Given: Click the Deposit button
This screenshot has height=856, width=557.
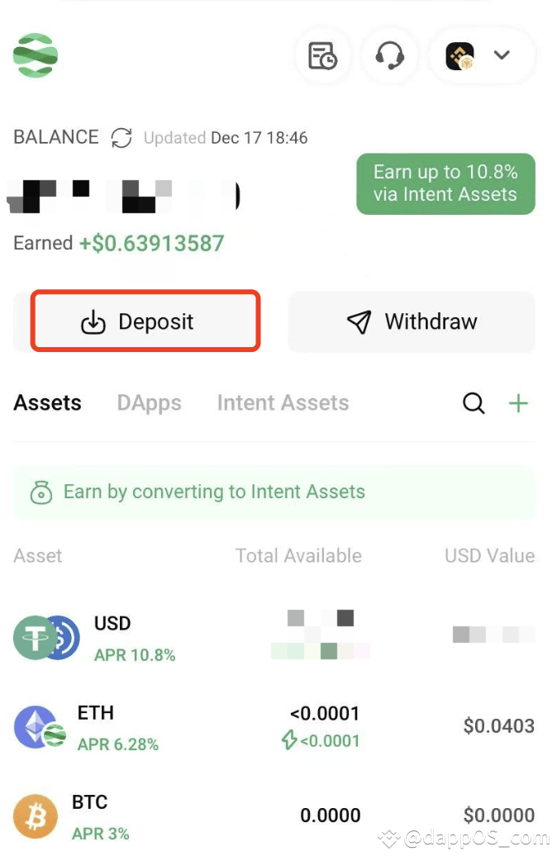Looking at the screenshot, I should point(145,321).
